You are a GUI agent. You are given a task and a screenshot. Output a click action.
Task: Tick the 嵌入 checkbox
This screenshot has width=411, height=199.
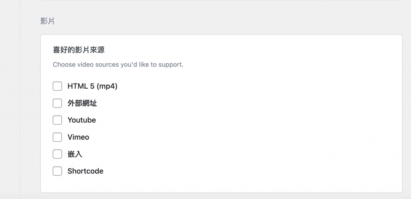click(x=57, y=154)
